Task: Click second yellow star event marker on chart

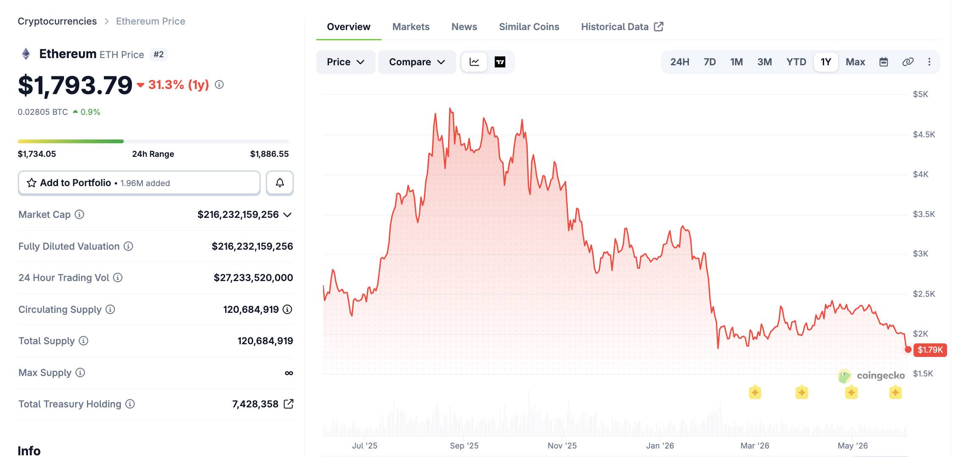Action: coord(802,392)
